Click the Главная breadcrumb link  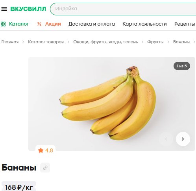10,42
